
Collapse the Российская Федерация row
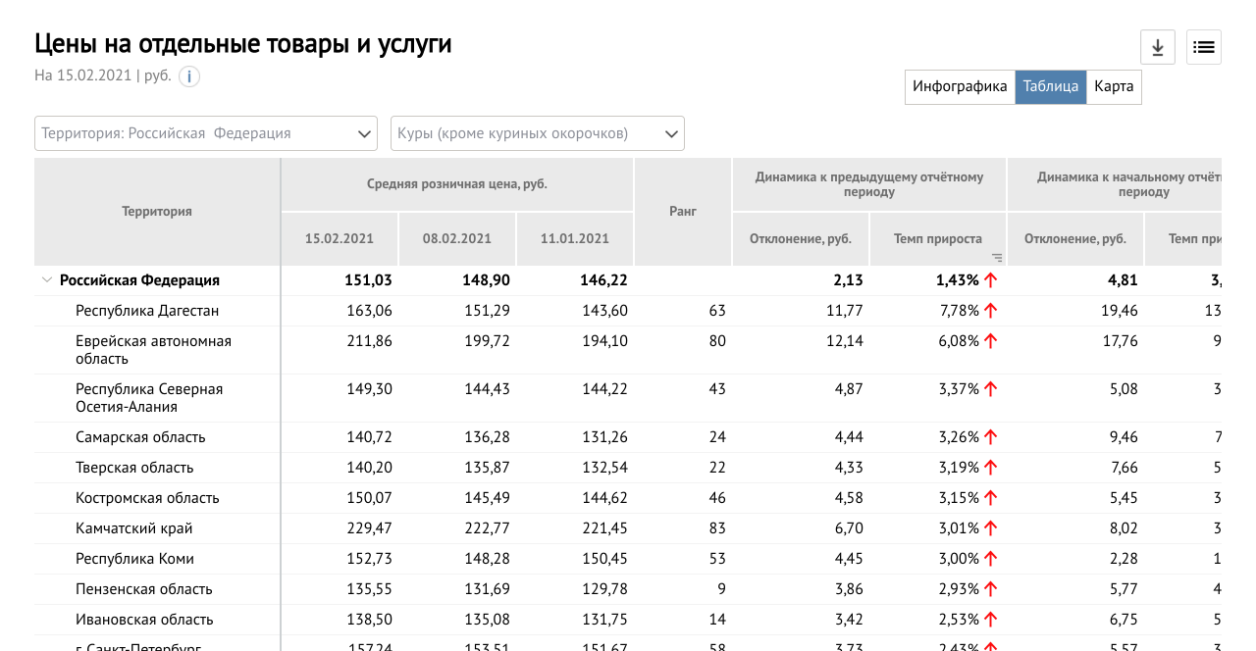46,280
